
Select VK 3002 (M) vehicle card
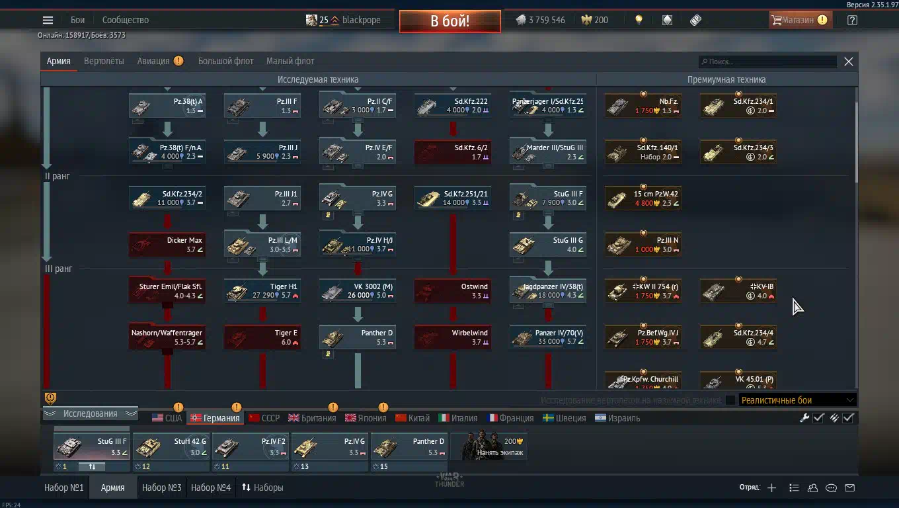tap(358, 291)
